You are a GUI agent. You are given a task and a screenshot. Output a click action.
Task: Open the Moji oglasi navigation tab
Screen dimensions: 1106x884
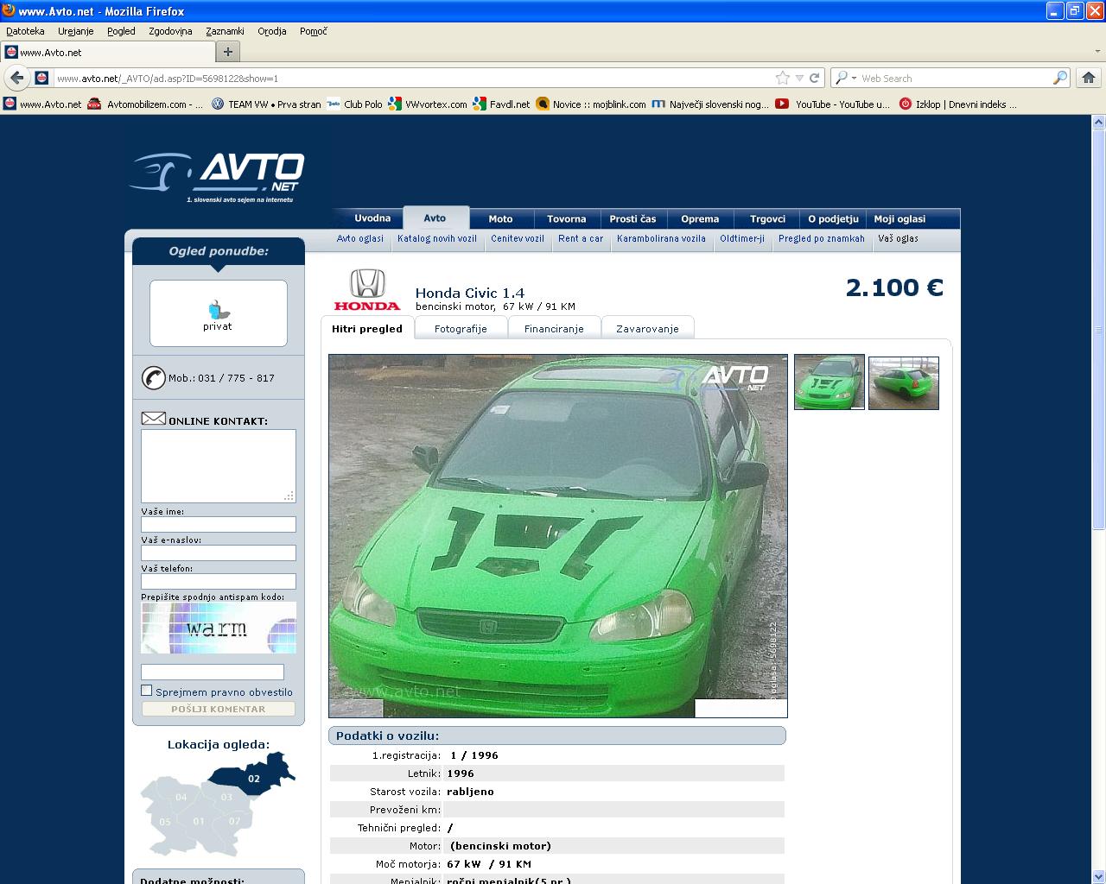coord(899,219)
